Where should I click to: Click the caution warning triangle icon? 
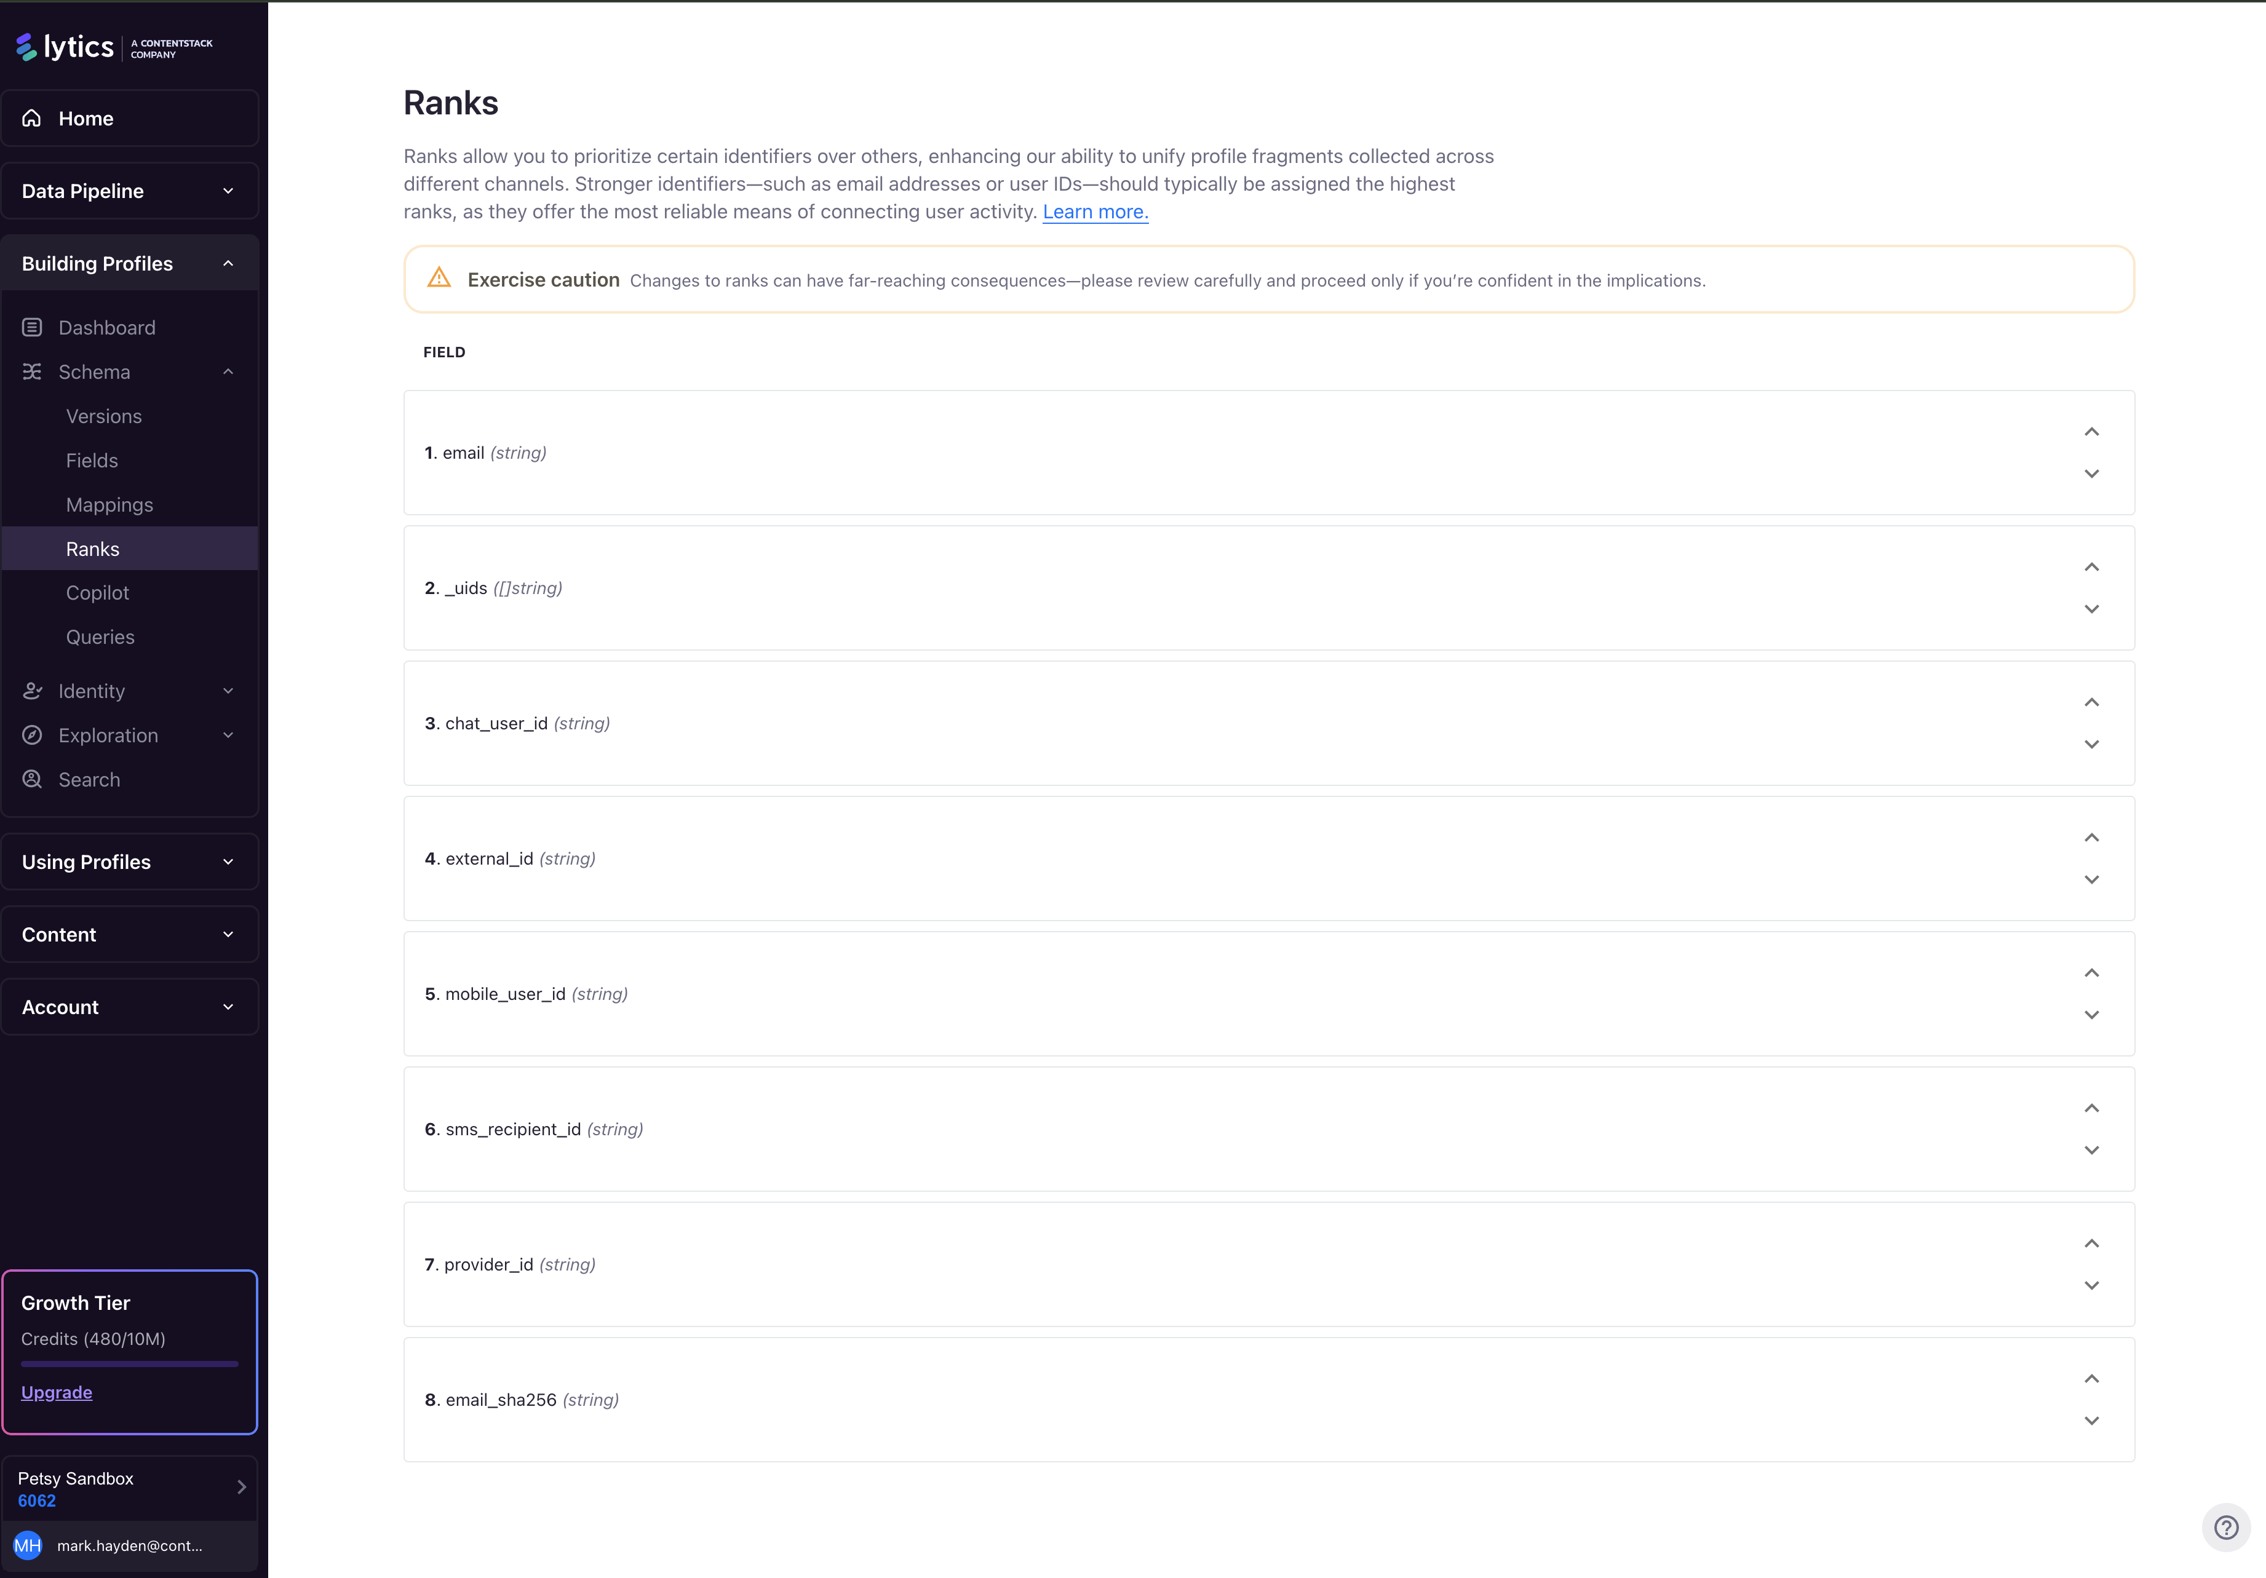point(439,279)
